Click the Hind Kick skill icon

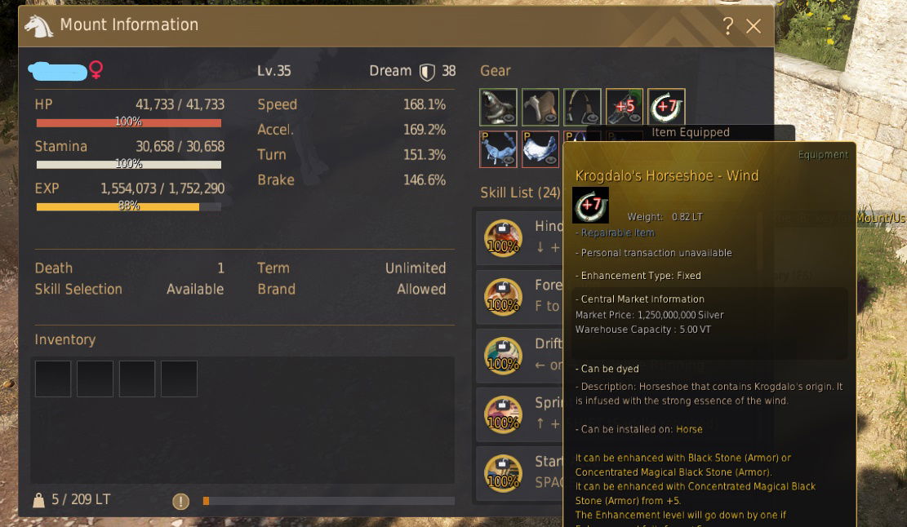point(503,238)
